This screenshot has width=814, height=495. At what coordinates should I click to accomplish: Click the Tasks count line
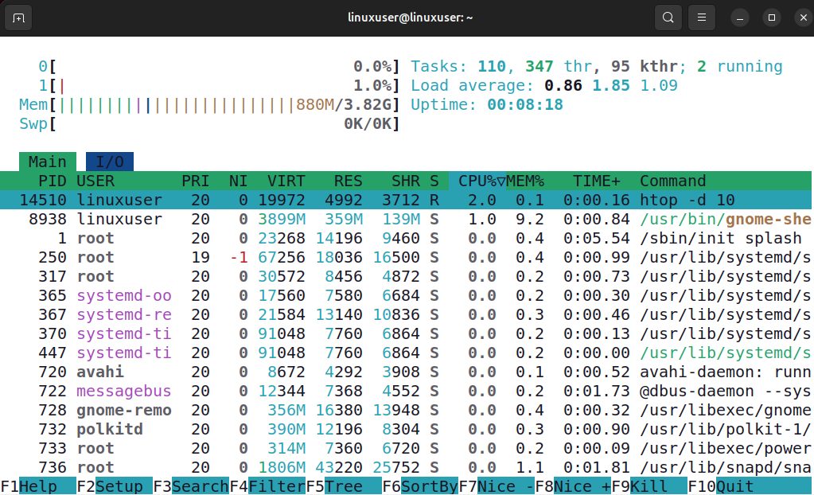597,67
